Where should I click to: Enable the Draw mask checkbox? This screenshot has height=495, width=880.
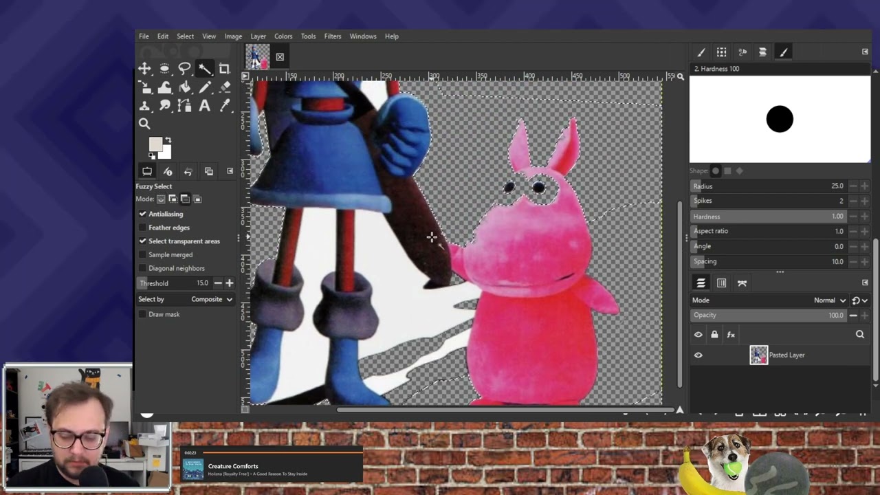point(143,314)
